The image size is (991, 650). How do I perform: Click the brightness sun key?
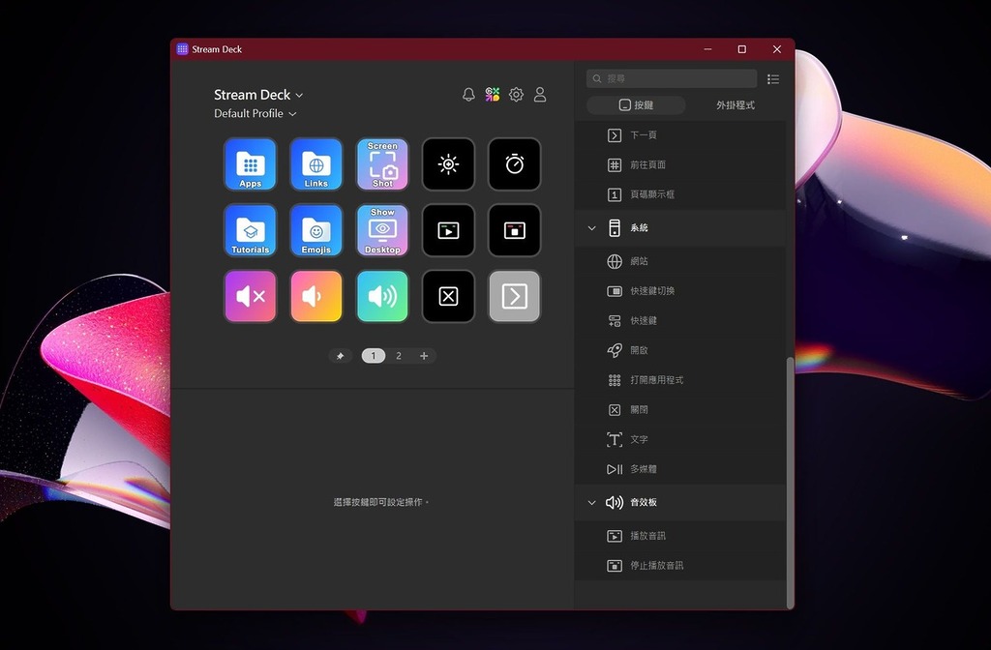[448, 163]
